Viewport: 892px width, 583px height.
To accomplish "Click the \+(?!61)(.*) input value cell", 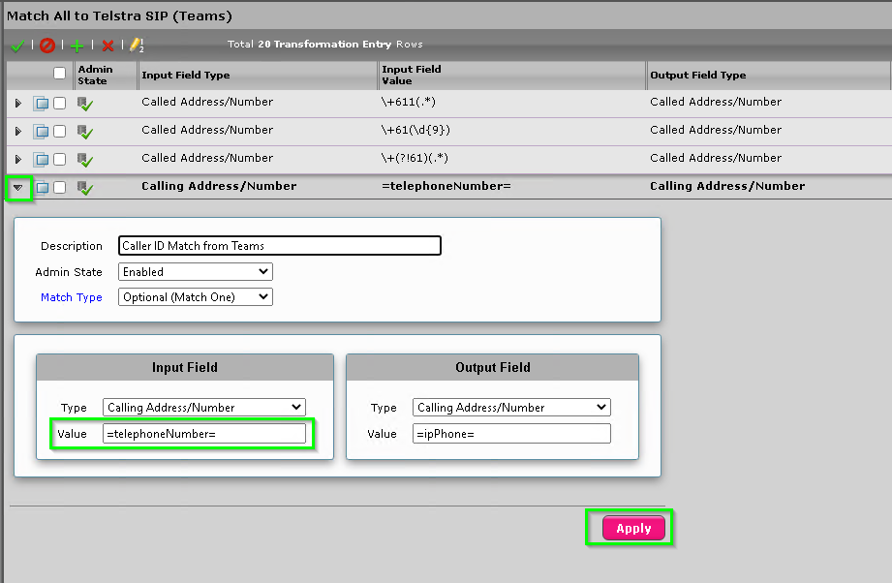I will click(x=415, y=158).
